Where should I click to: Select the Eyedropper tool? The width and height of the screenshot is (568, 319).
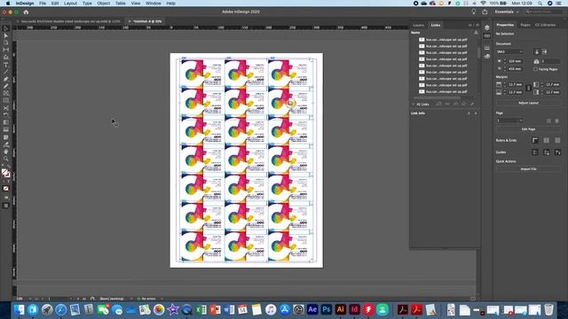pyautogui.click(x=6, y=144)
